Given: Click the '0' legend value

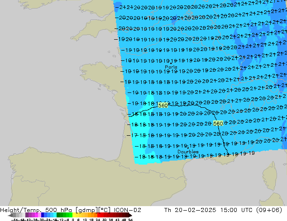Looking at the screenshot, I should (73, 220).
